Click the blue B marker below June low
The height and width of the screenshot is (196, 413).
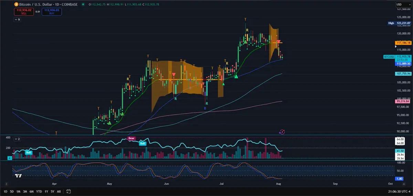click(205, 108)
